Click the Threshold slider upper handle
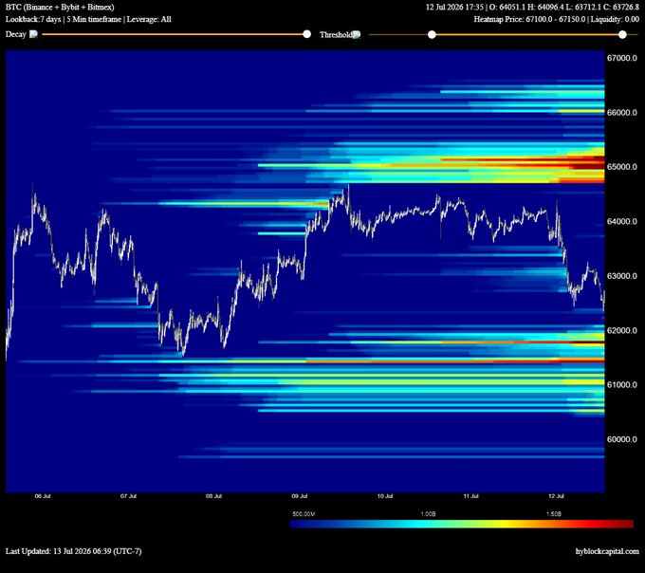This screenshot has height=573, width=645. click(622, 34)
